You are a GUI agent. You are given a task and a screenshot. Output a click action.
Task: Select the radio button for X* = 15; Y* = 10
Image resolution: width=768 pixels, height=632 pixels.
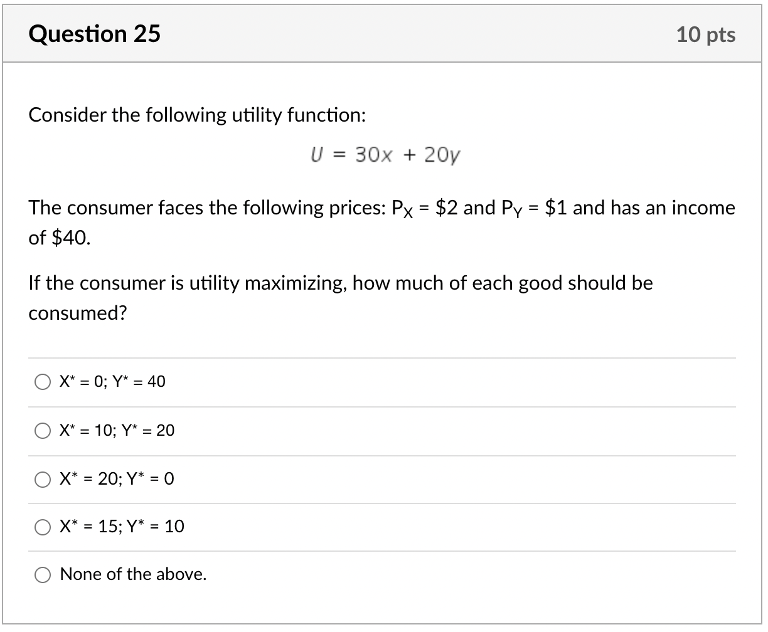pos(43,527)
